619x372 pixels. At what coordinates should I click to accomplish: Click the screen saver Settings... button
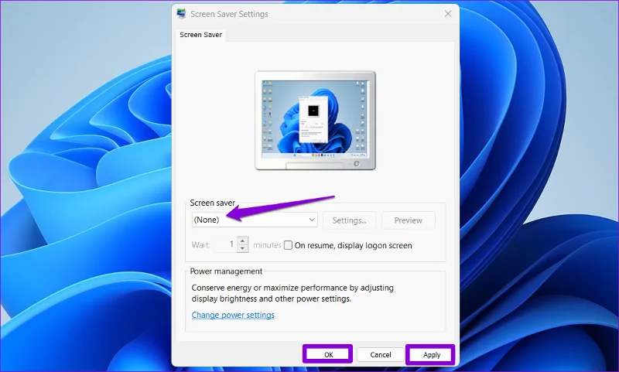pos(349,220)
